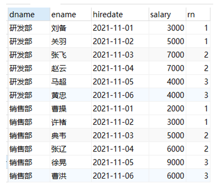Click the salary column header
Screen dimensions: 217x188
pyautogui.click(x=167, y=14)
